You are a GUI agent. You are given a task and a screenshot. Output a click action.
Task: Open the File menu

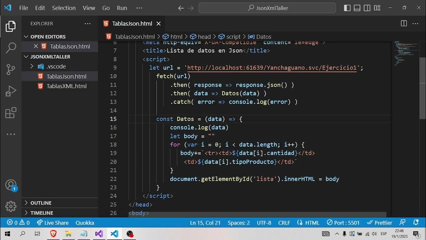24,8
